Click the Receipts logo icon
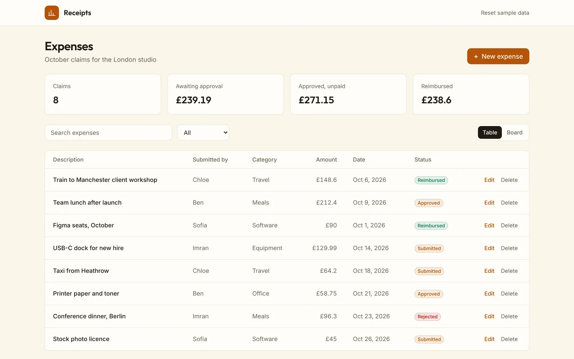Screen dimensions: 574x359 [52, 13]
